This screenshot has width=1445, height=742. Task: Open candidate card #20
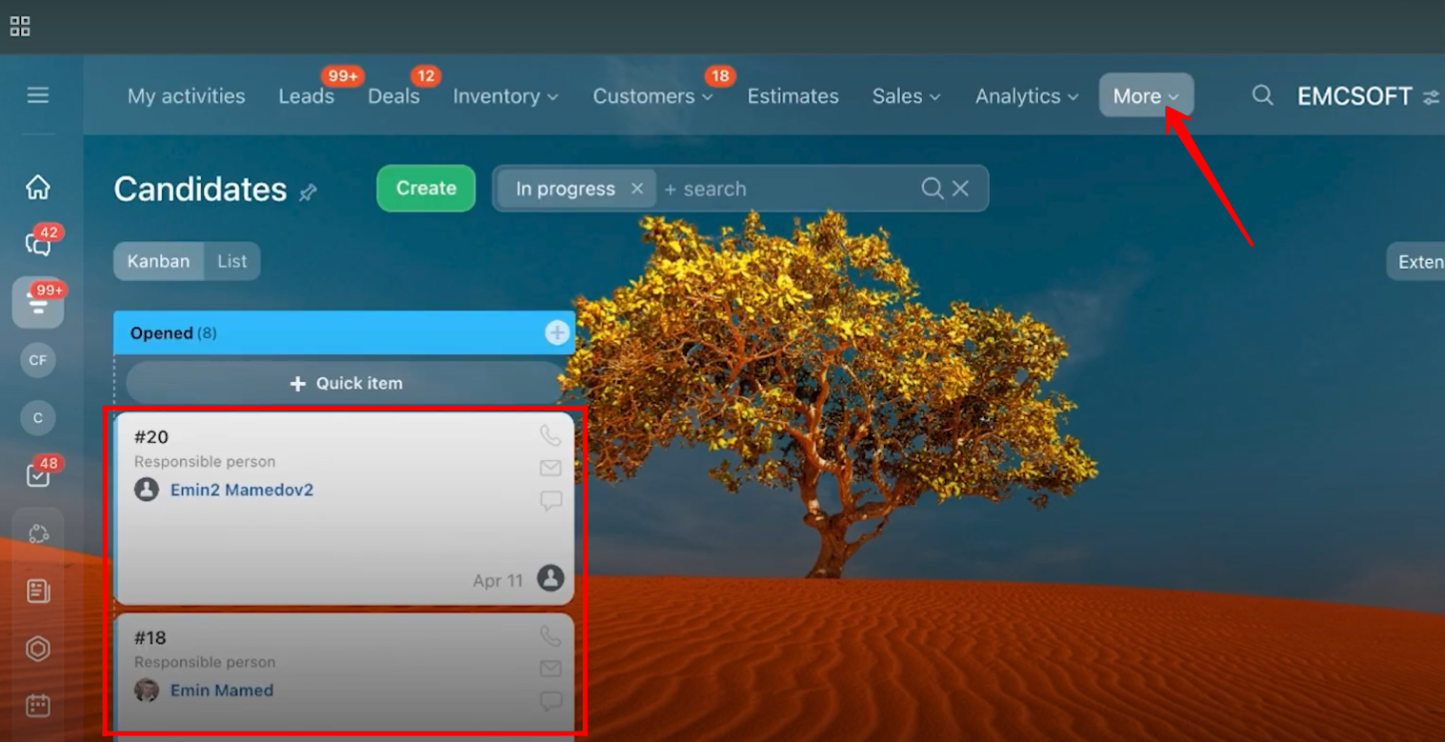tap(344, 508)
